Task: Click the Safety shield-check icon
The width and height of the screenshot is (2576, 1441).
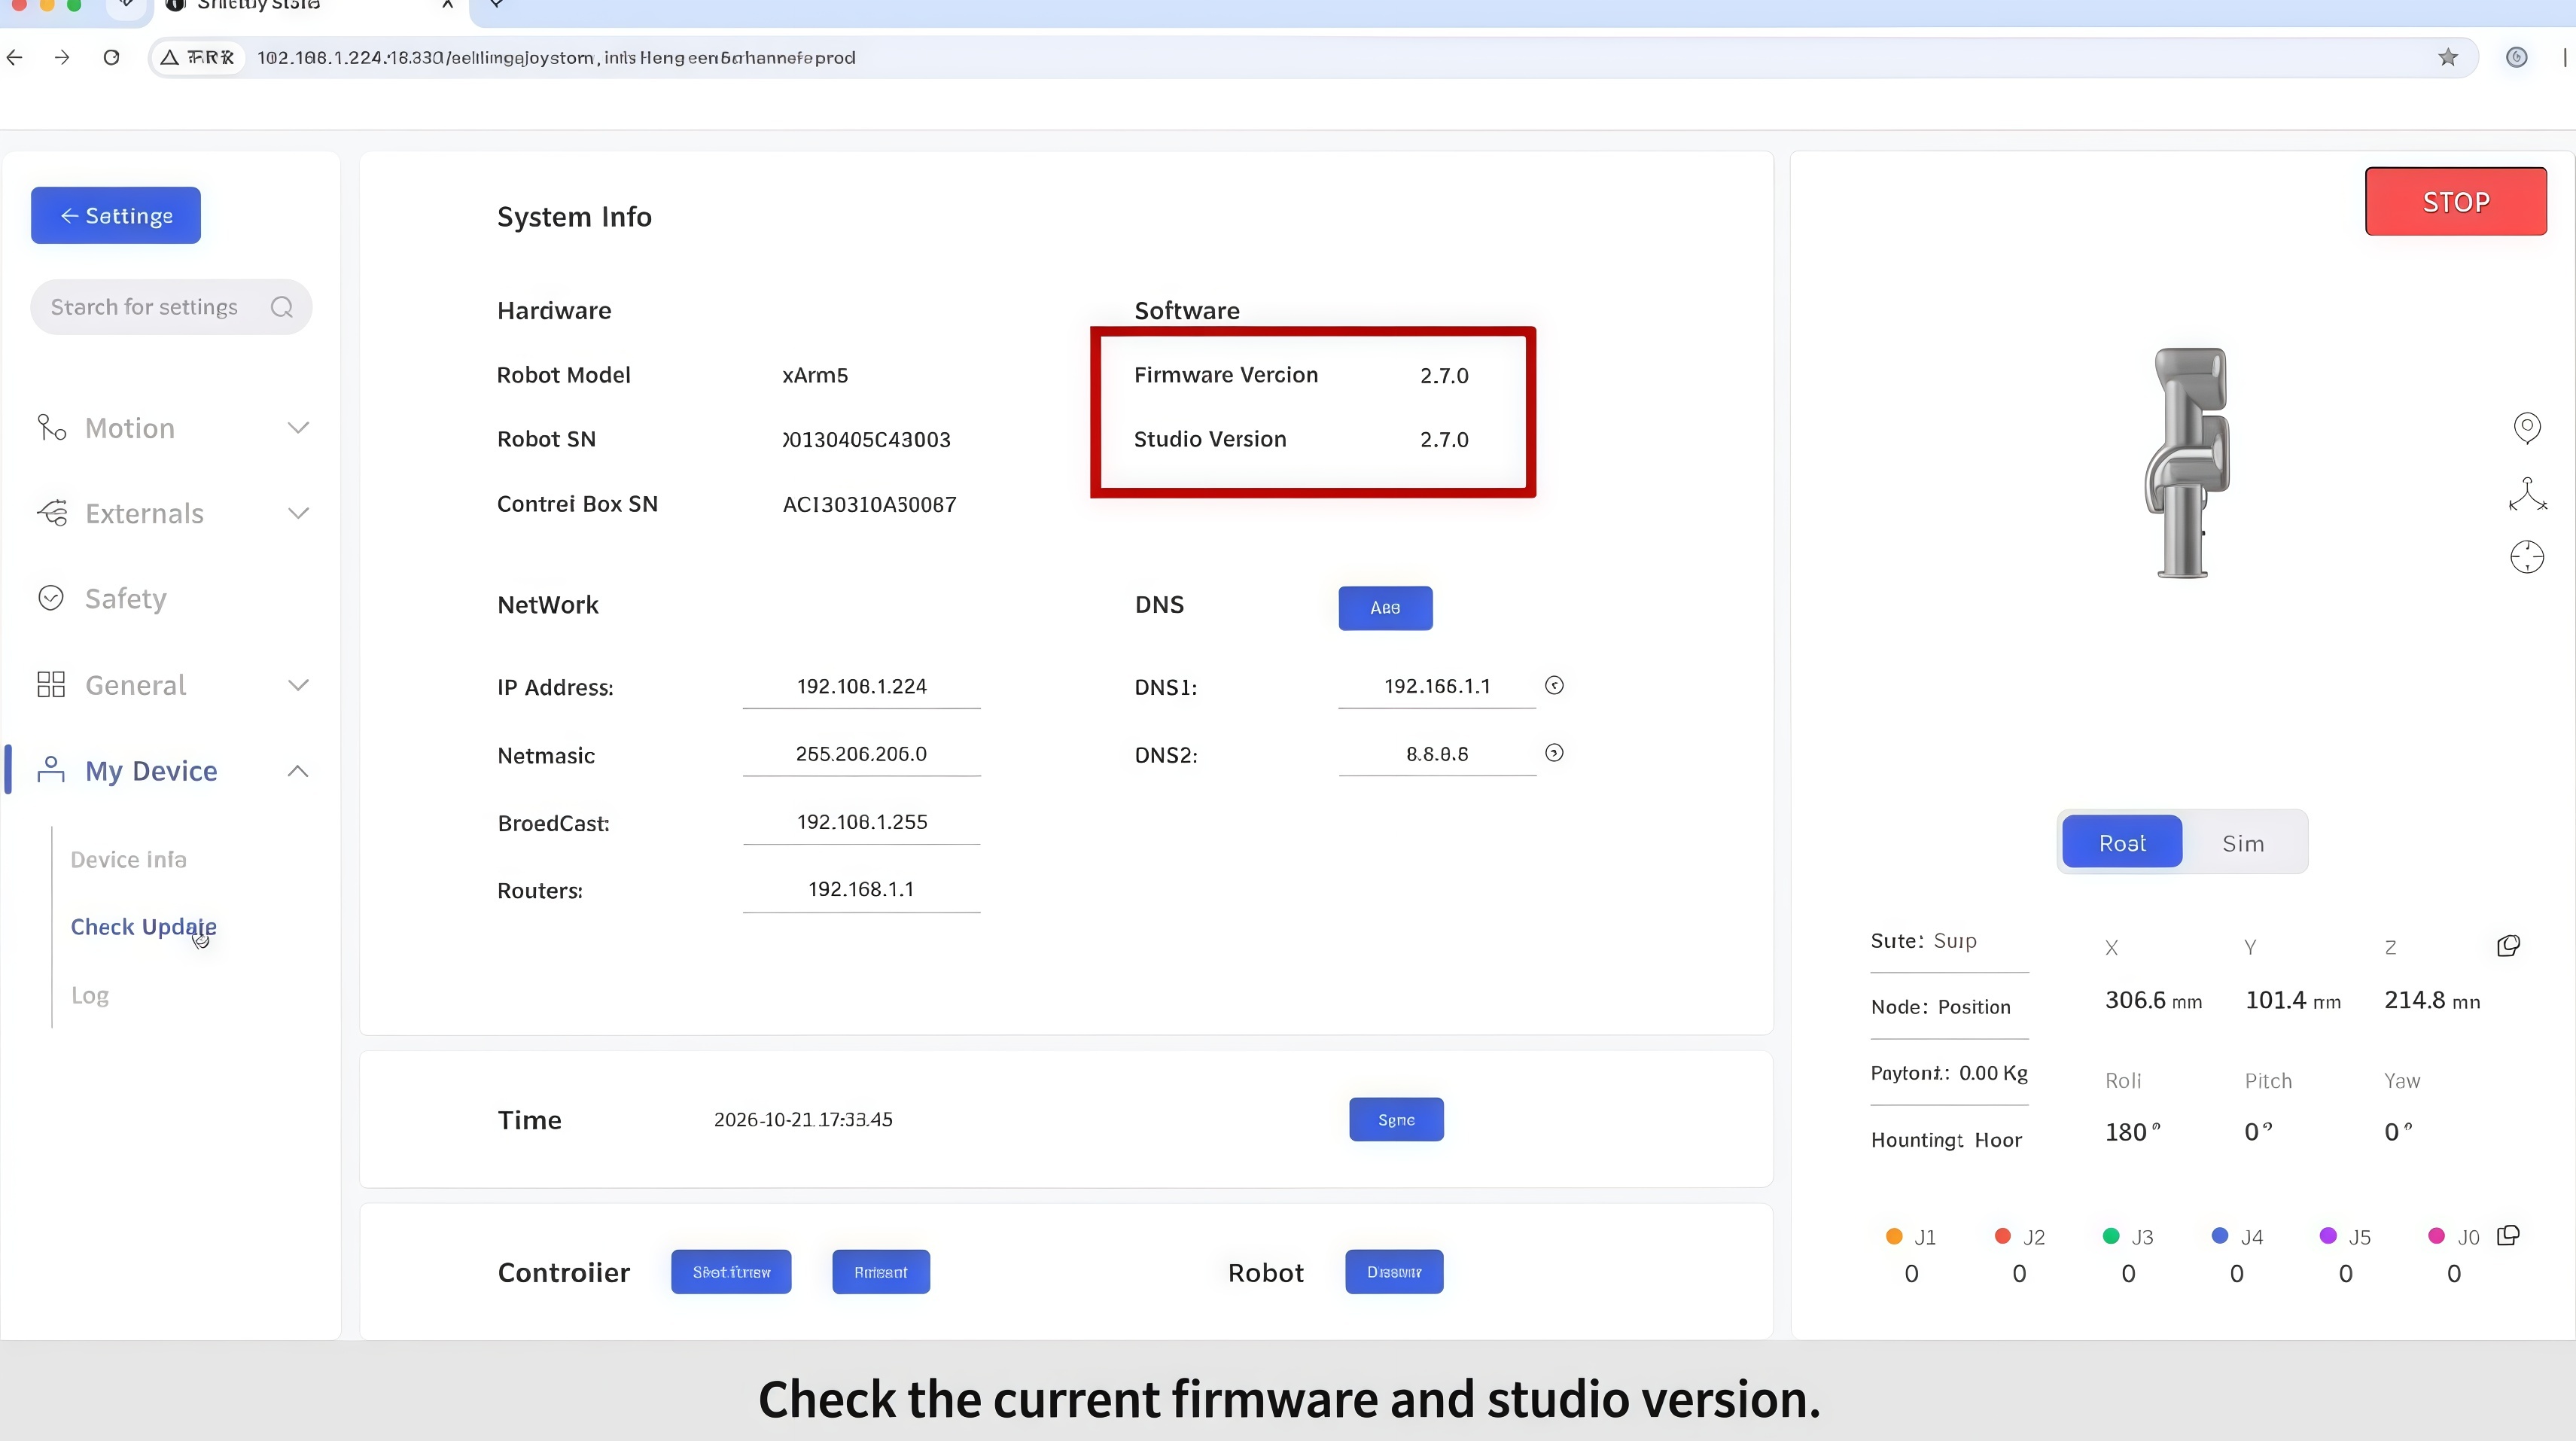Action: click(51, 598)
